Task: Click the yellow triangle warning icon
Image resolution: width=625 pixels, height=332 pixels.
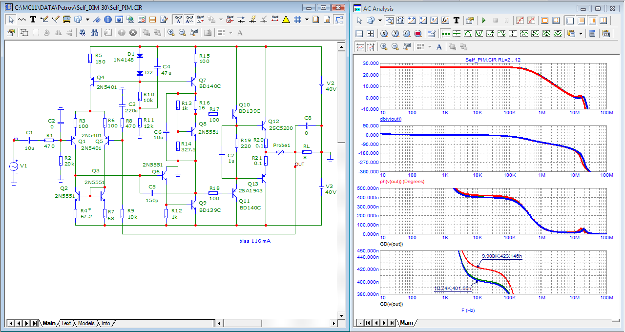Action: (x=286, y=20)
